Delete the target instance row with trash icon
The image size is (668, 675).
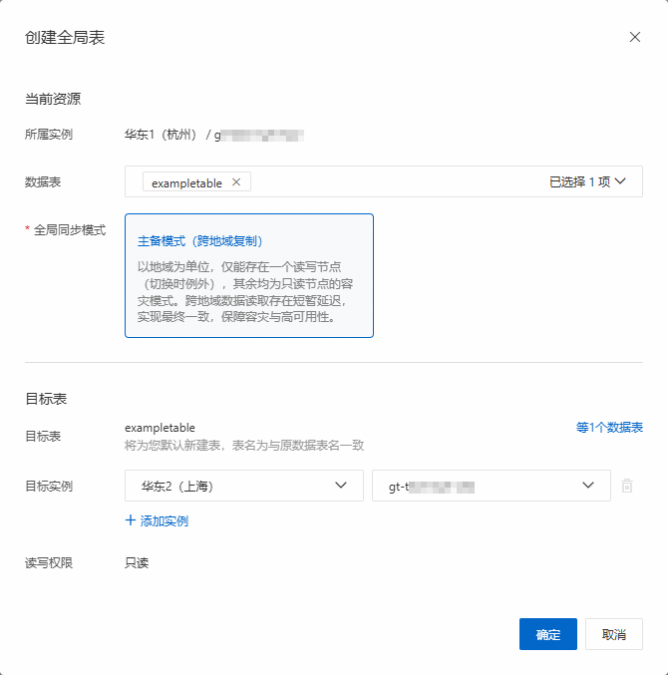tap(627, 486)
